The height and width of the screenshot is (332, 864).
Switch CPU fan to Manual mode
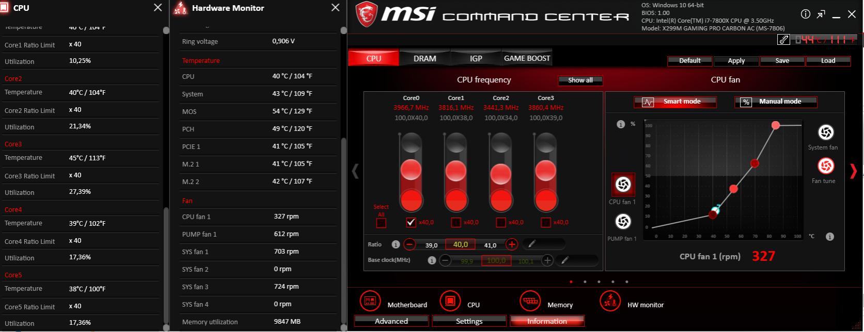coord(776,102)
